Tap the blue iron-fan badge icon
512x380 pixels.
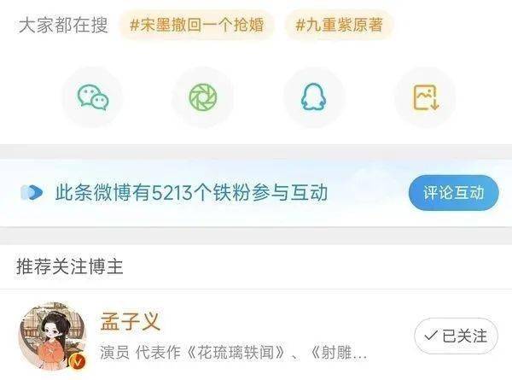[32, 192]
